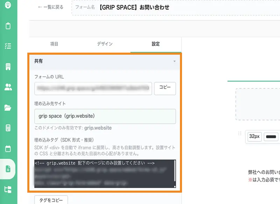280x204 pixels.
Task: Open the building company icon in sidebar
Action: click(x=8, y=67)
